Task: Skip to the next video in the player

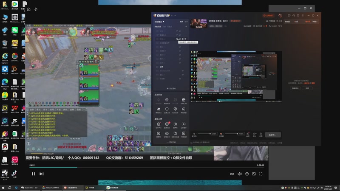Action: pos(41,174)
